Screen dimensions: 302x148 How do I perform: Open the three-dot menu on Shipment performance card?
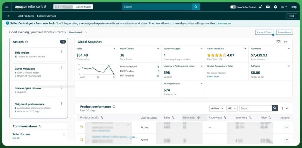(61, 103)
